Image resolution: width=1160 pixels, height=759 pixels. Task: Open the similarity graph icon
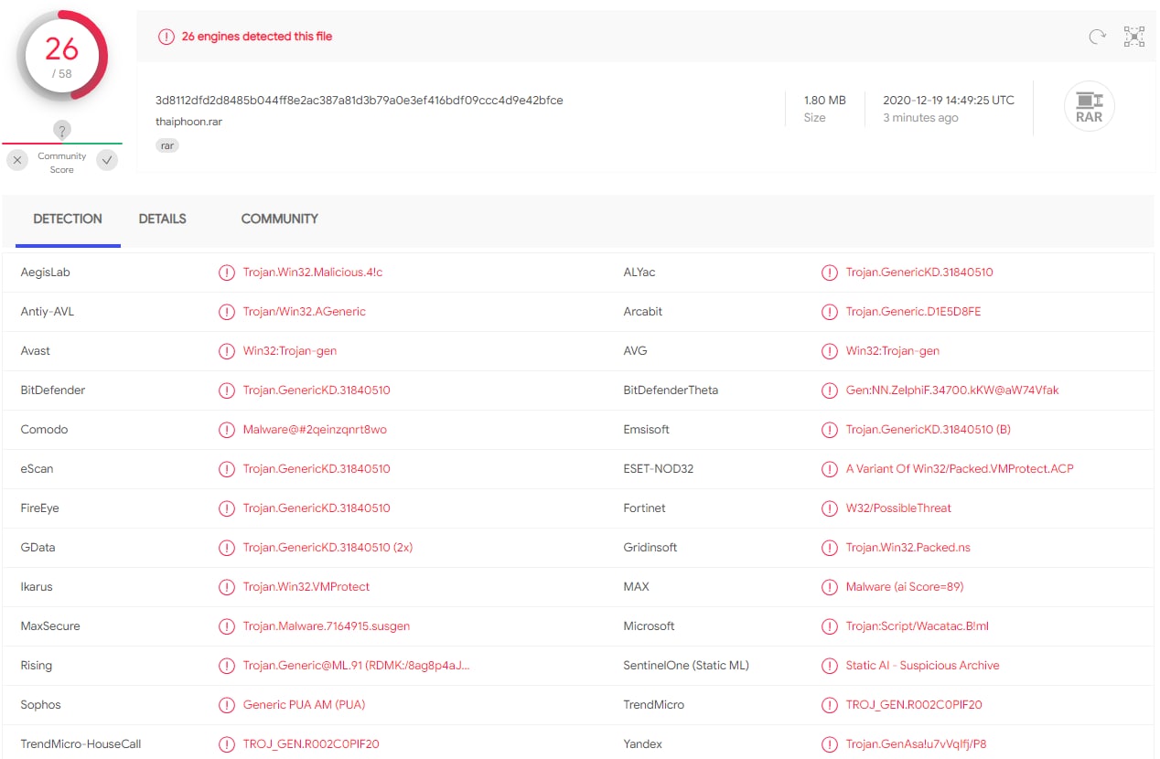click(x=1134, y=37)
